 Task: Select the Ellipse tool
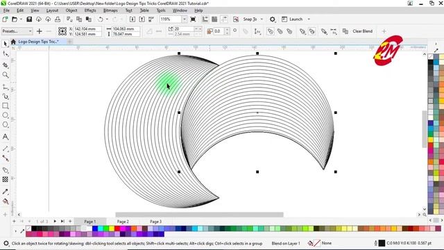(x=5, y=115)
